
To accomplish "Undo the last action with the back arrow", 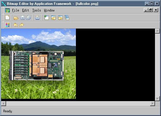I will [x=16, y=25].
